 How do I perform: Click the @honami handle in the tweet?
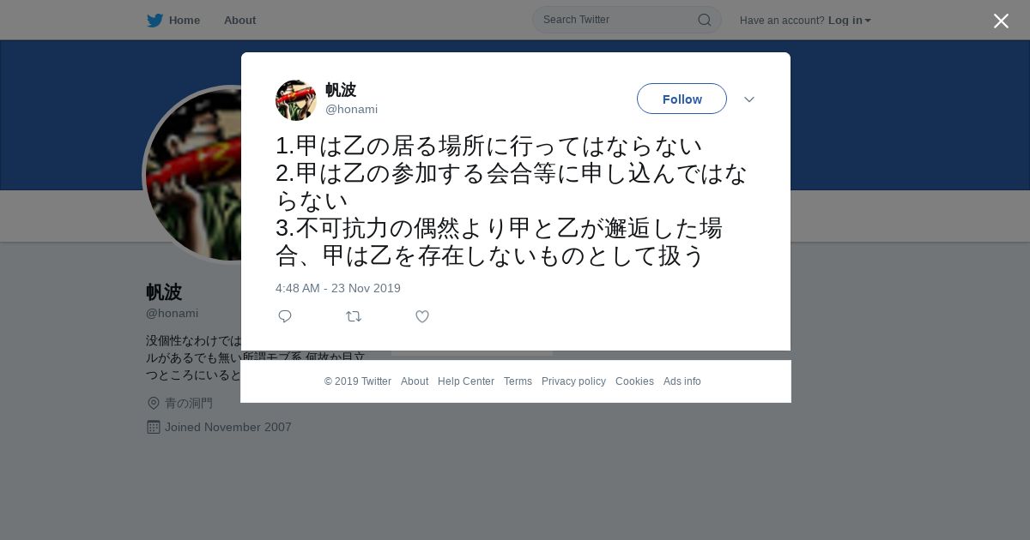351,110
